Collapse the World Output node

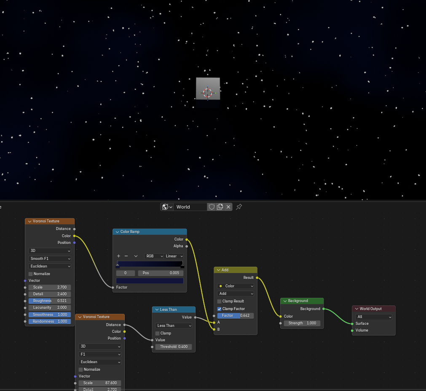click(357, 309)
